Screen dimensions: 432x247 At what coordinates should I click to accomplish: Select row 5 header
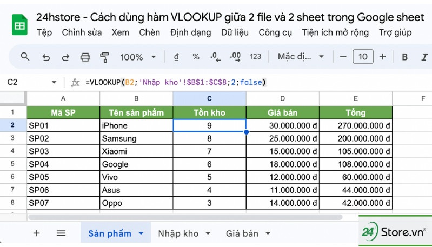coord(12,164)
